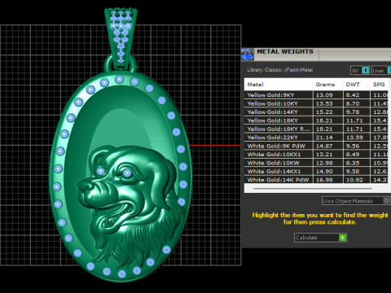The width and height of the screenshot is (391, 293).
Task: Click the 12.98 grams value
Action: pyautogui.click(x=324, y=163)
